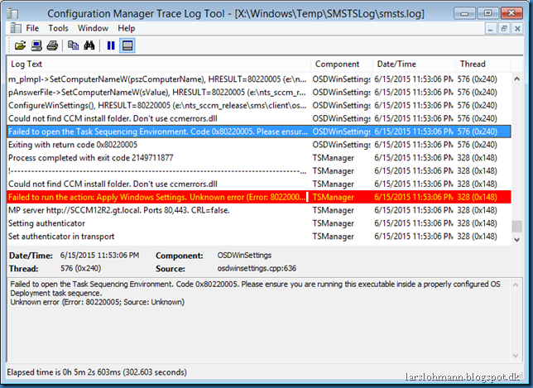Copy selected lines with the copy icon
The height and width of the screenshot is (388, 533).
tap(73, 46)
